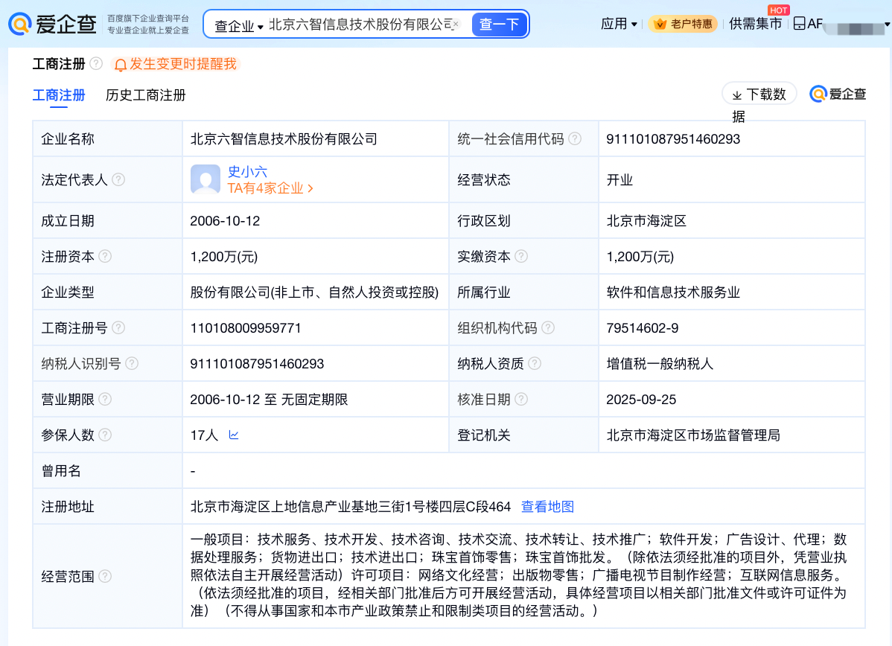Click help icon beside 工商注册 heading

pos(96,64)
